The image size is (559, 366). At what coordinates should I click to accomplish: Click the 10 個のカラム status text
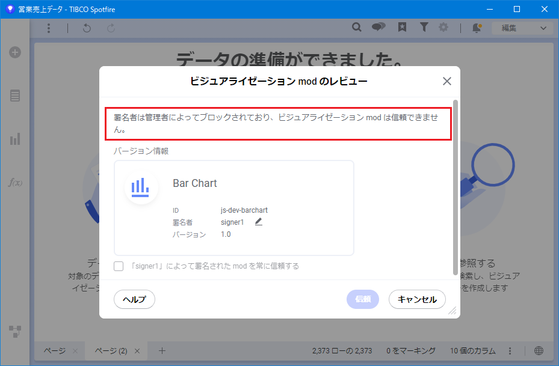[473, 351]
